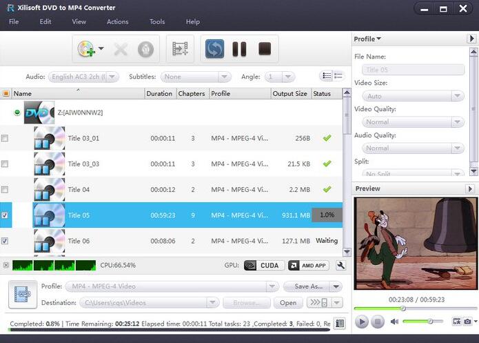Open the Actions menu
The height and width of the screenshot is (343, 479).
[118, 21]
